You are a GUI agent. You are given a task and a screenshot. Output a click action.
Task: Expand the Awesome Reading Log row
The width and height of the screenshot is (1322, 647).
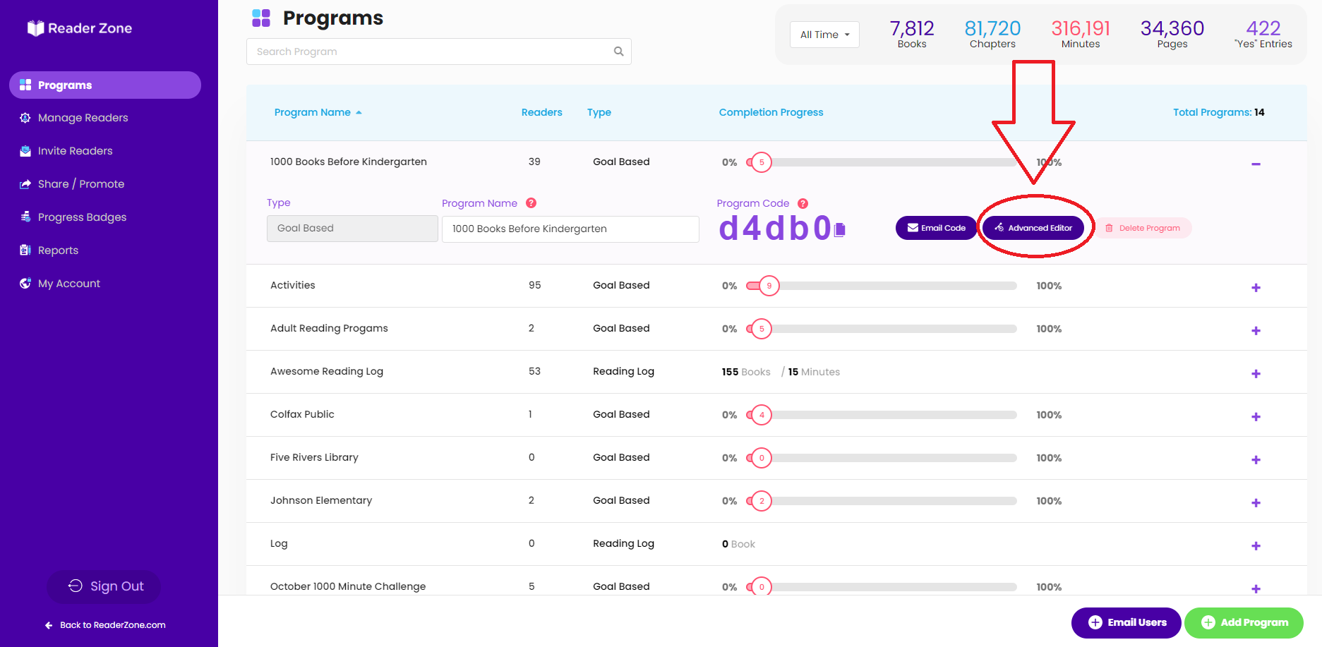click(x=1256, y=373)
